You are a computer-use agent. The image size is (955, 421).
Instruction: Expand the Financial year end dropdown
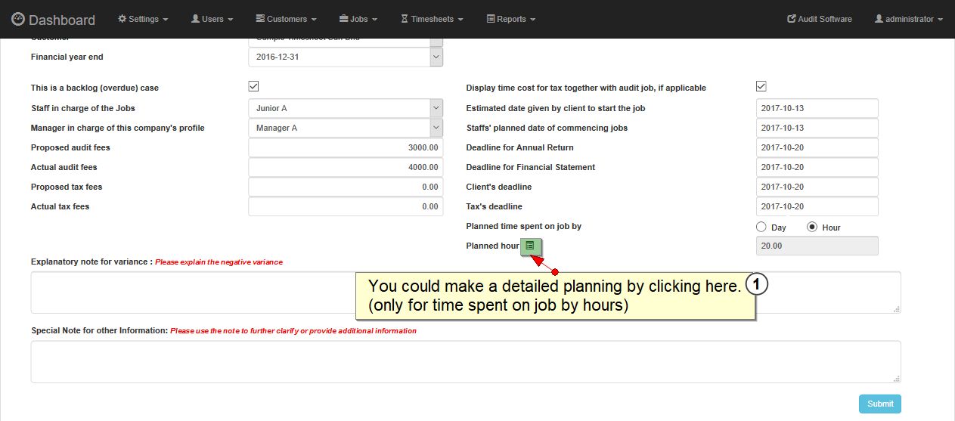tap(436, 57)
